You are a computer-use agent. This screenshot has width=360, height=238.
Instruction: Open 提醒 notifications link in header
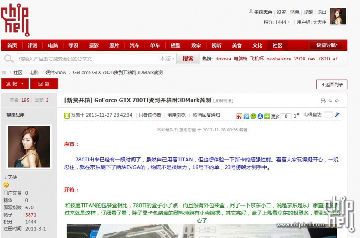308,12
